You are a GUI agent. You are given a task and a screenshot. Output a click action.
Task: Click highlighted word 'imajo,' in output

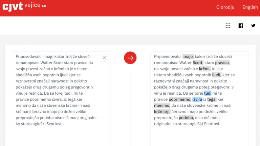point(188,57)
